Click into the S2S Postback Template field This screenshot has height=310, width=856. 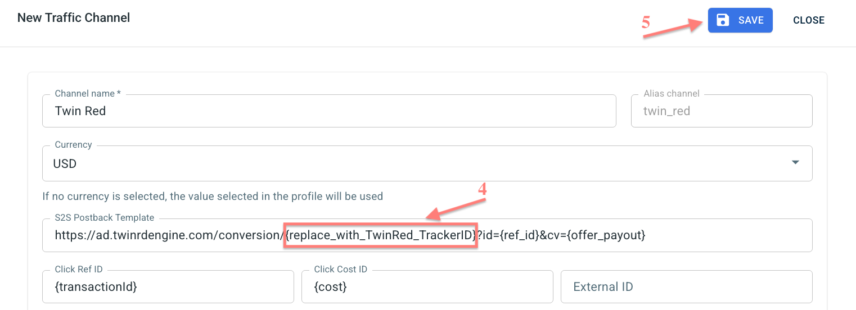(427, 235)
